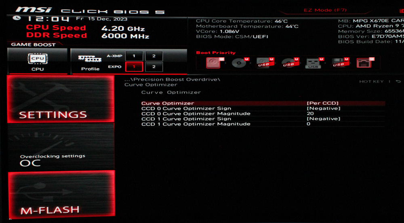Click the BIOS Ver info line
Image resolution: width=404 pixels, height=223 pixels.
coord(371,37)
